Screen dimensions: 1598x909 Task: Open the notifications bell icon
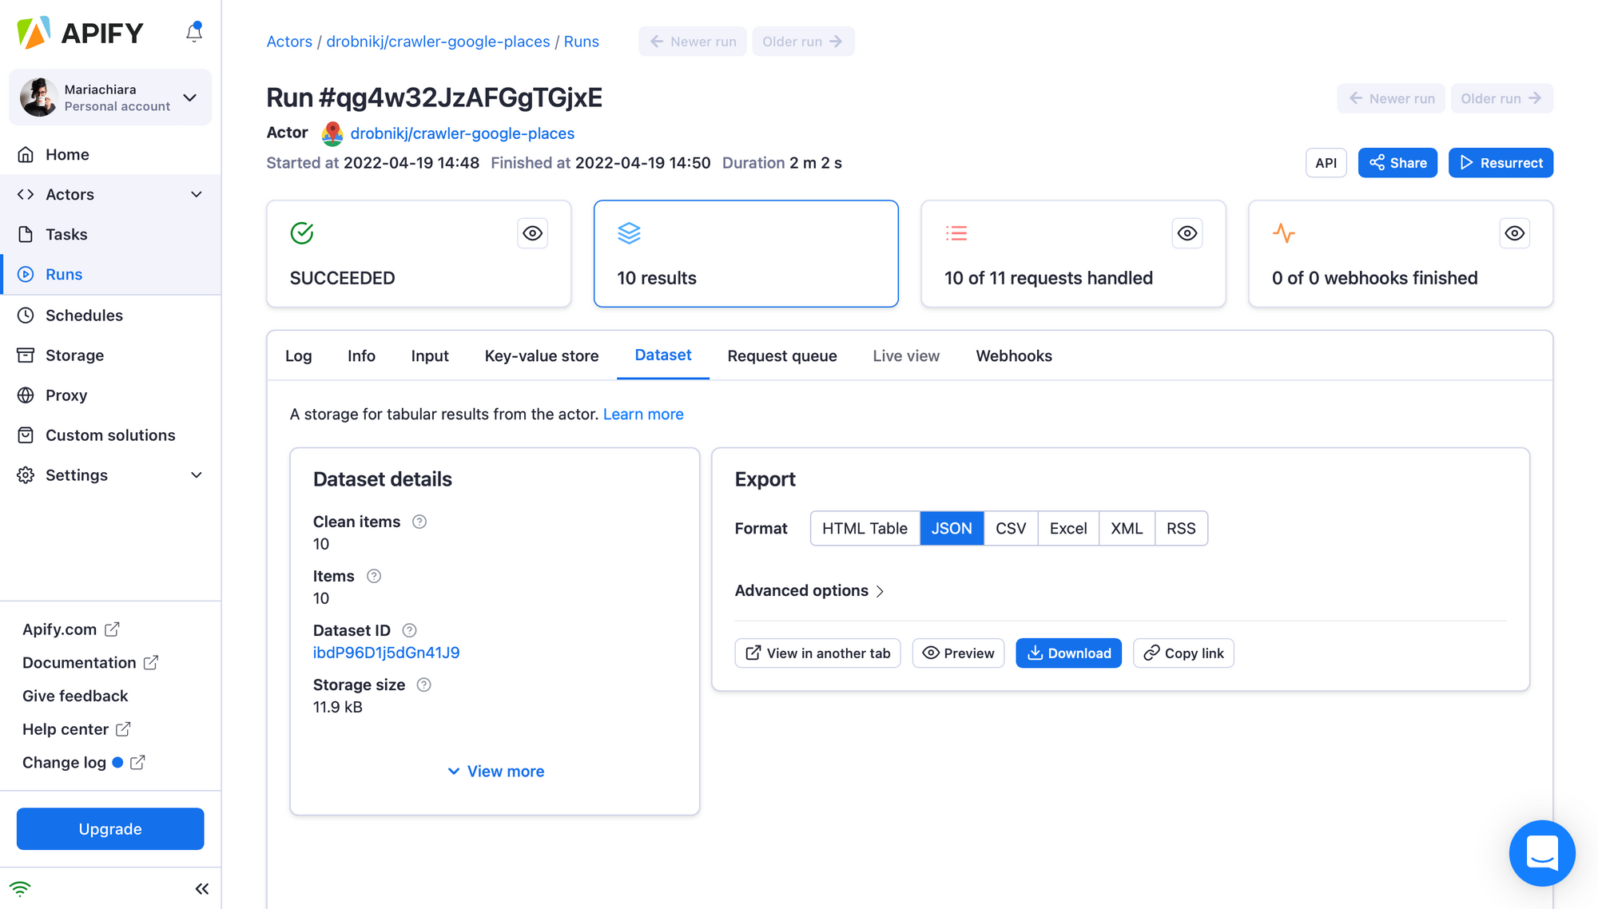point(194,32)
